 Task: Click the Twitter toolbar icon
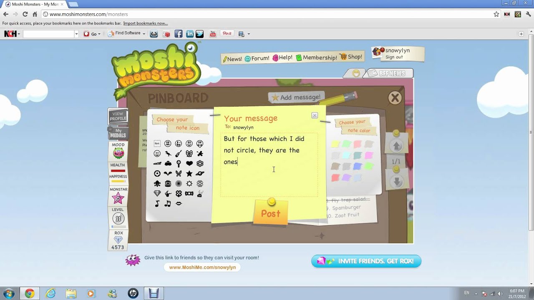[x=200, y=34]
